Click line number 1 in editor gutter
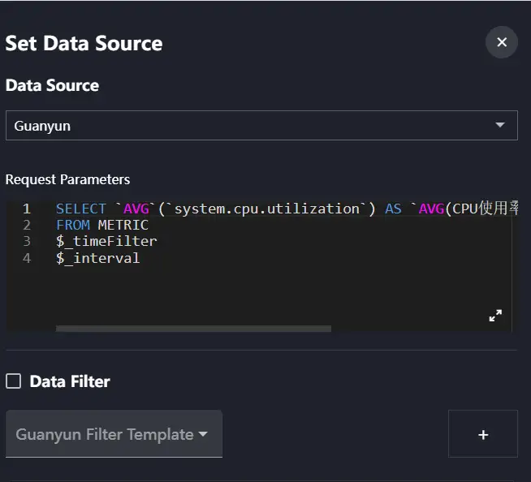Viewport: 531px width, 482px height. (27, 209)
